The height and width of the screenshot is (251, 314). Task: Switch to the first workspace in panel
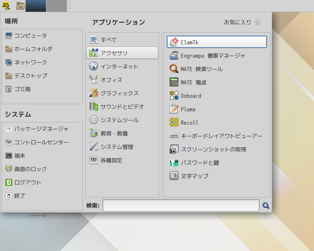[36, 6]
